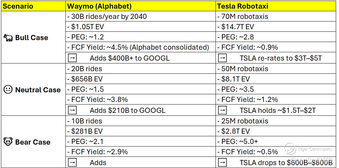Click the Tiger Community logo watermark
The height and width of the screenshot is (168, 339).
(290, 149)
